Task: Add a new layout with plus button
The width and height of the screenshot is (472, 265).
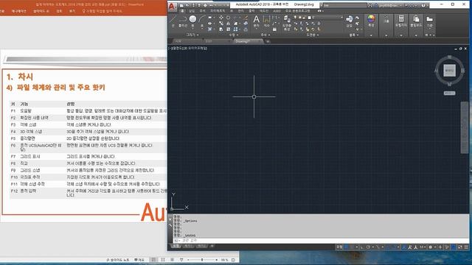Action: coord(212,246)
